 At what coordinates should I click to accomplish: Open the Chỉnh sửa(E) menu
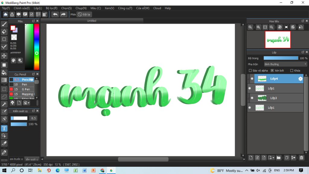coord(22,8)
